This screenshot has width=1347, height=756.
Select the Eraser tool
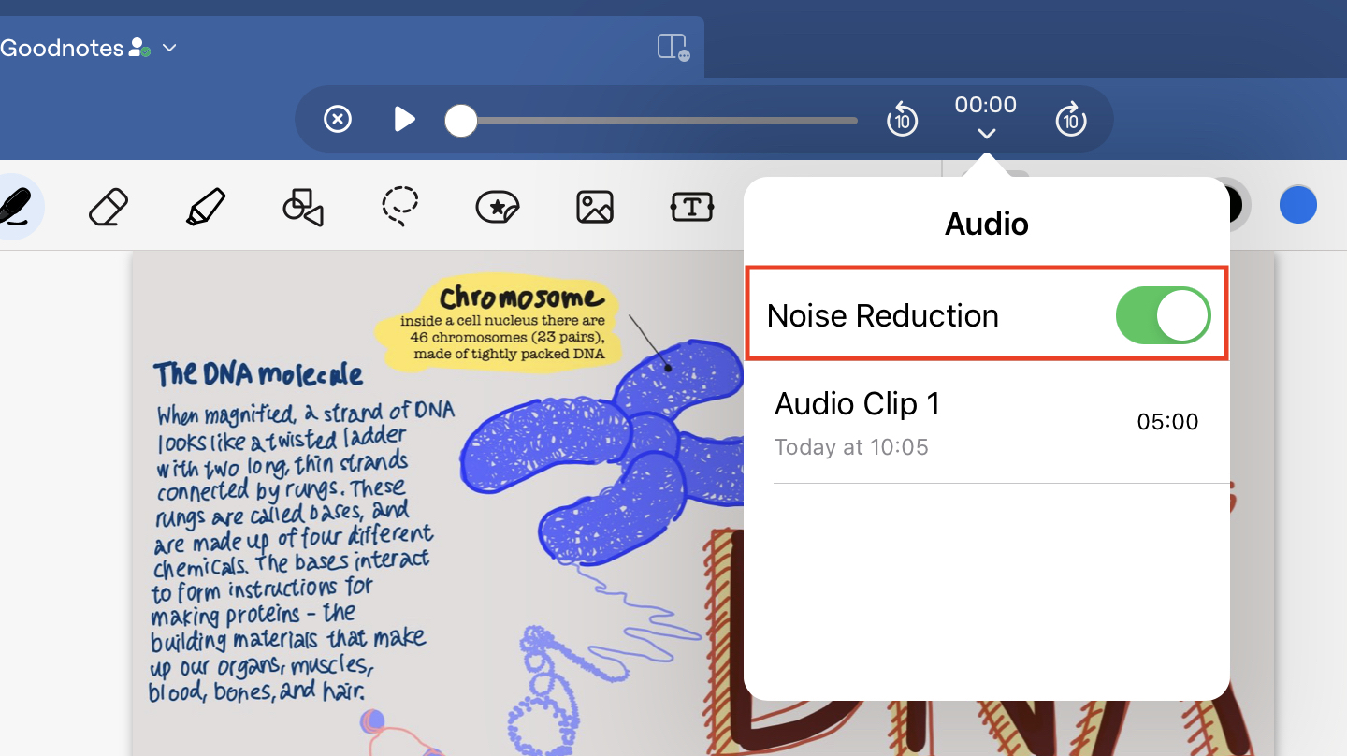[x=108, y=207]
